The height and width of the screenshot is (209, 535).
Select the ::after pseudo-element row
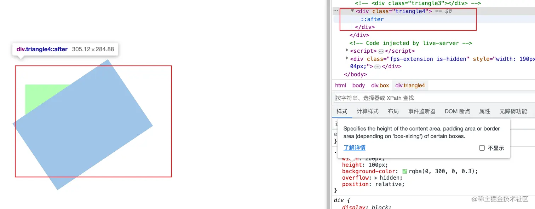coord(372,19)
